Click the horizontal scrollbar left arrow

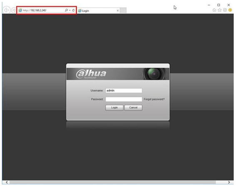[x=7, y=182]
